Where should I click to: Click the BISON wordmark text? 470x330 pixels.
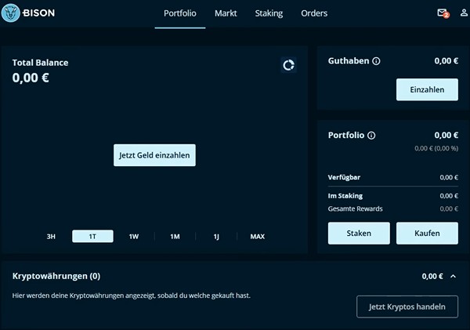pyautogui.click(x=39, y=13)
